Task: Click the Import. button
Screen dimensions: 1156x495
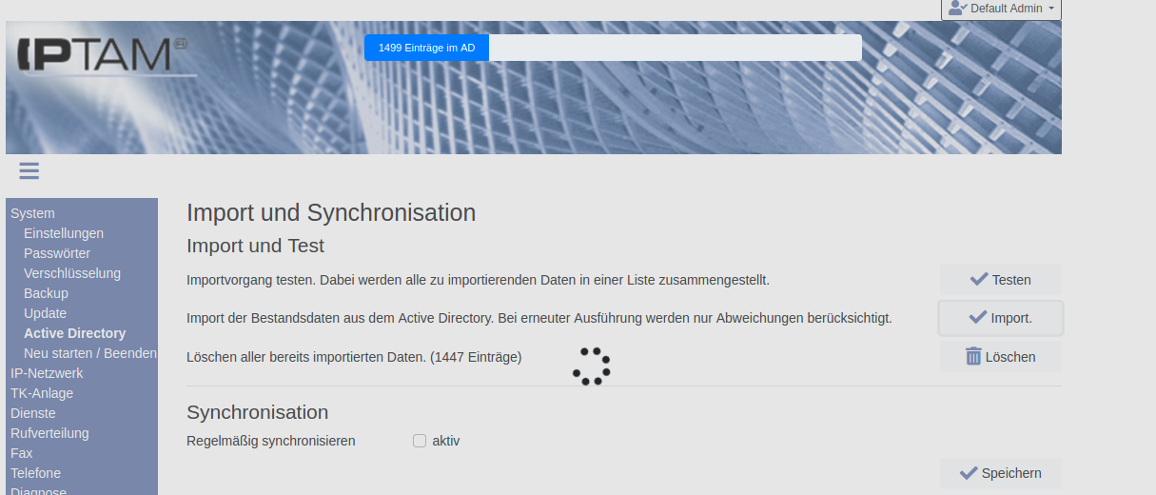Action: pyautogui.click(x=1000, y=318)
